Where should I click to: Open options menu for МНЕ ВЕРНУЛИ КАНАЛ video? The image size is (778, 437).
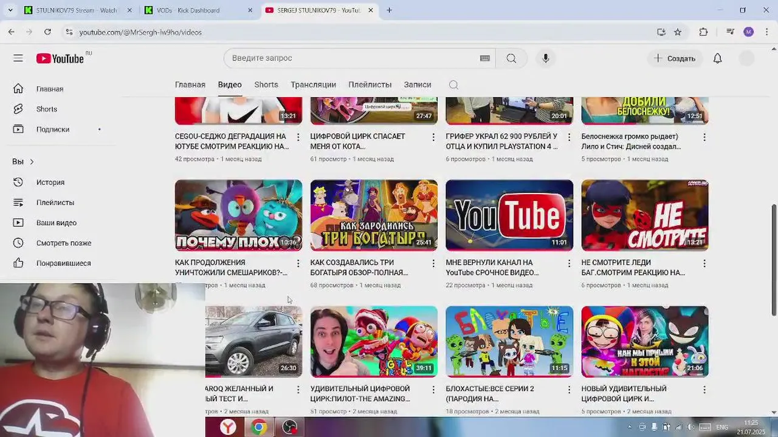[569, 263]
